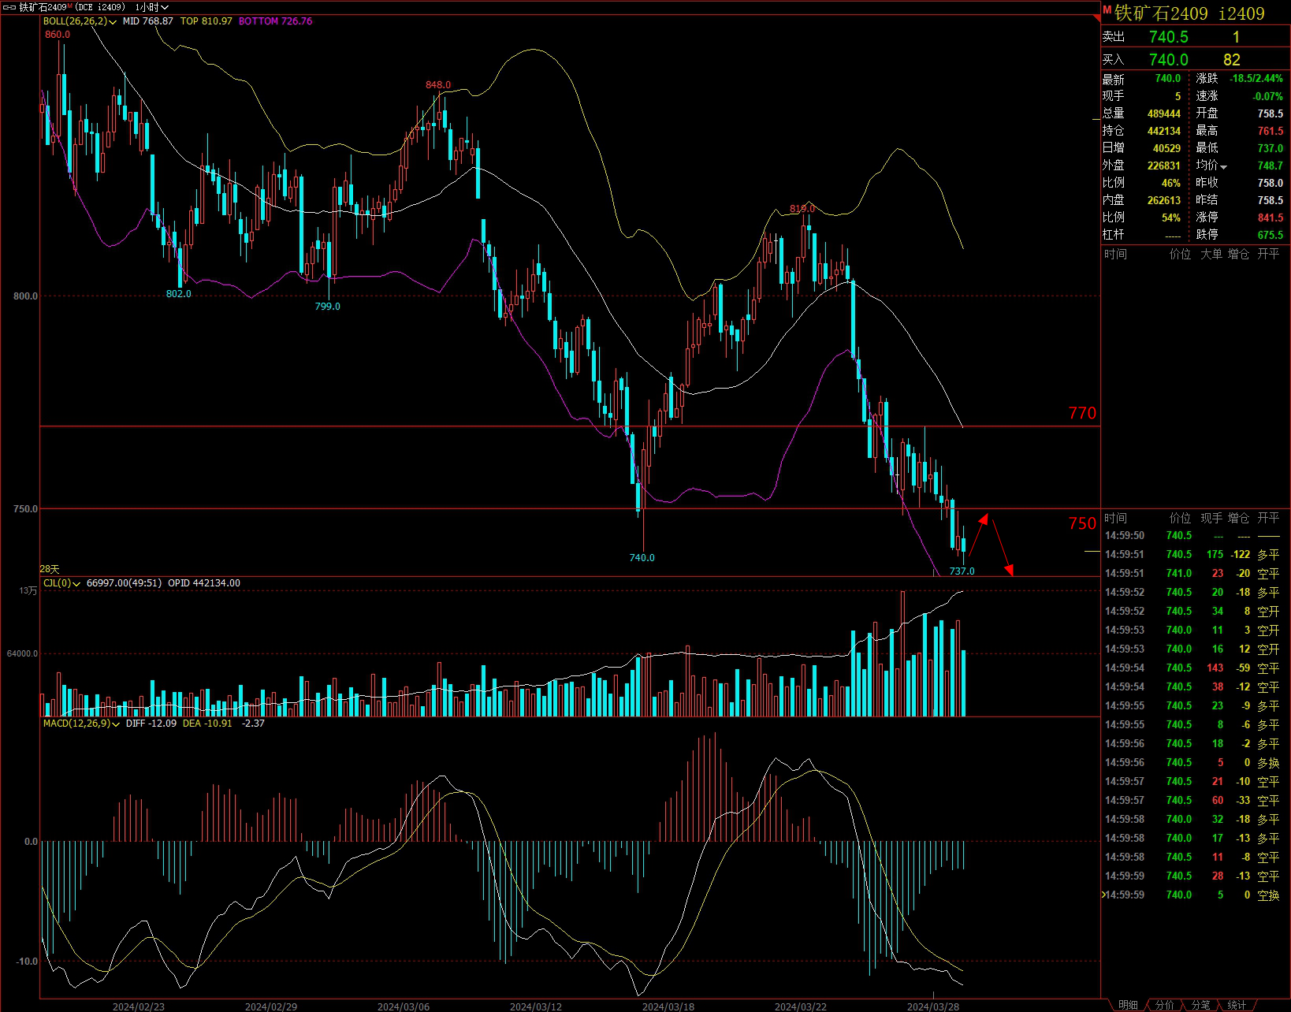Click the 2024/02/23 date on time axis
The width and height of the screenshot is (1291, 1012).
(x=139, y=1006)
